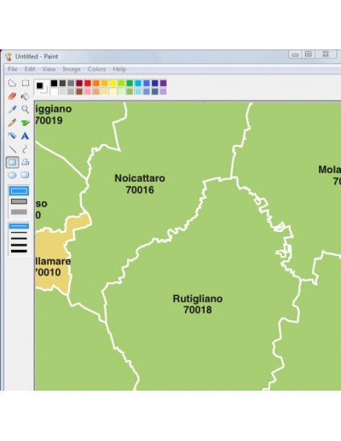Close the Paint window

(x=326, y=54)
